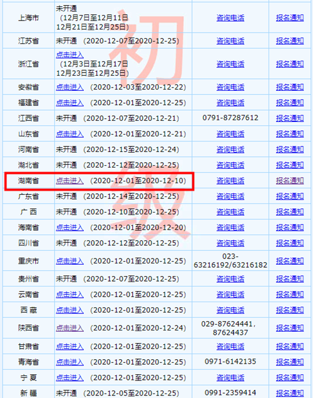
Task: Click 咨询电话 link for 安徽省
Action: pyautogui.click(x=230, y=88)
